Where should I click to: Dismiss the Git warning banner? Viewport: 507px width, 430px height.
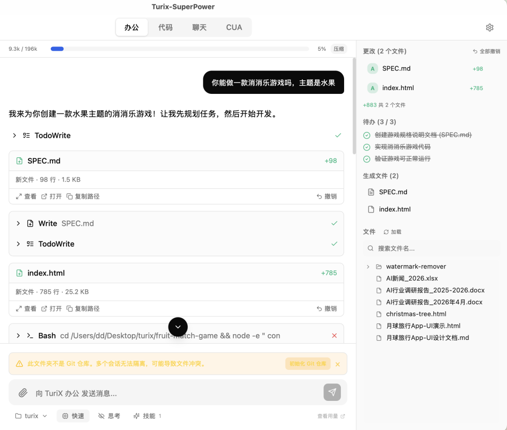[338, 364]
